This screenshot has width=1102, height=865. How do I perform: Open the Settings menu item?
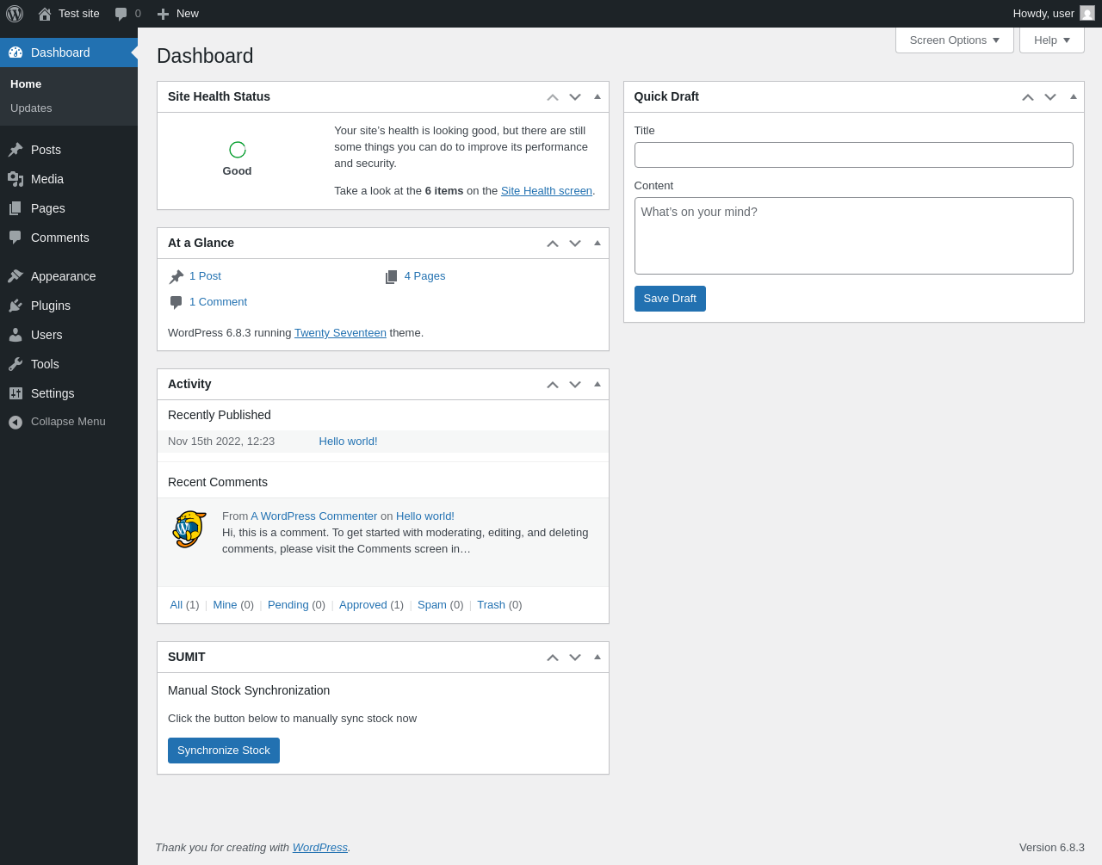pyautogui.click(x=53, y=393)
